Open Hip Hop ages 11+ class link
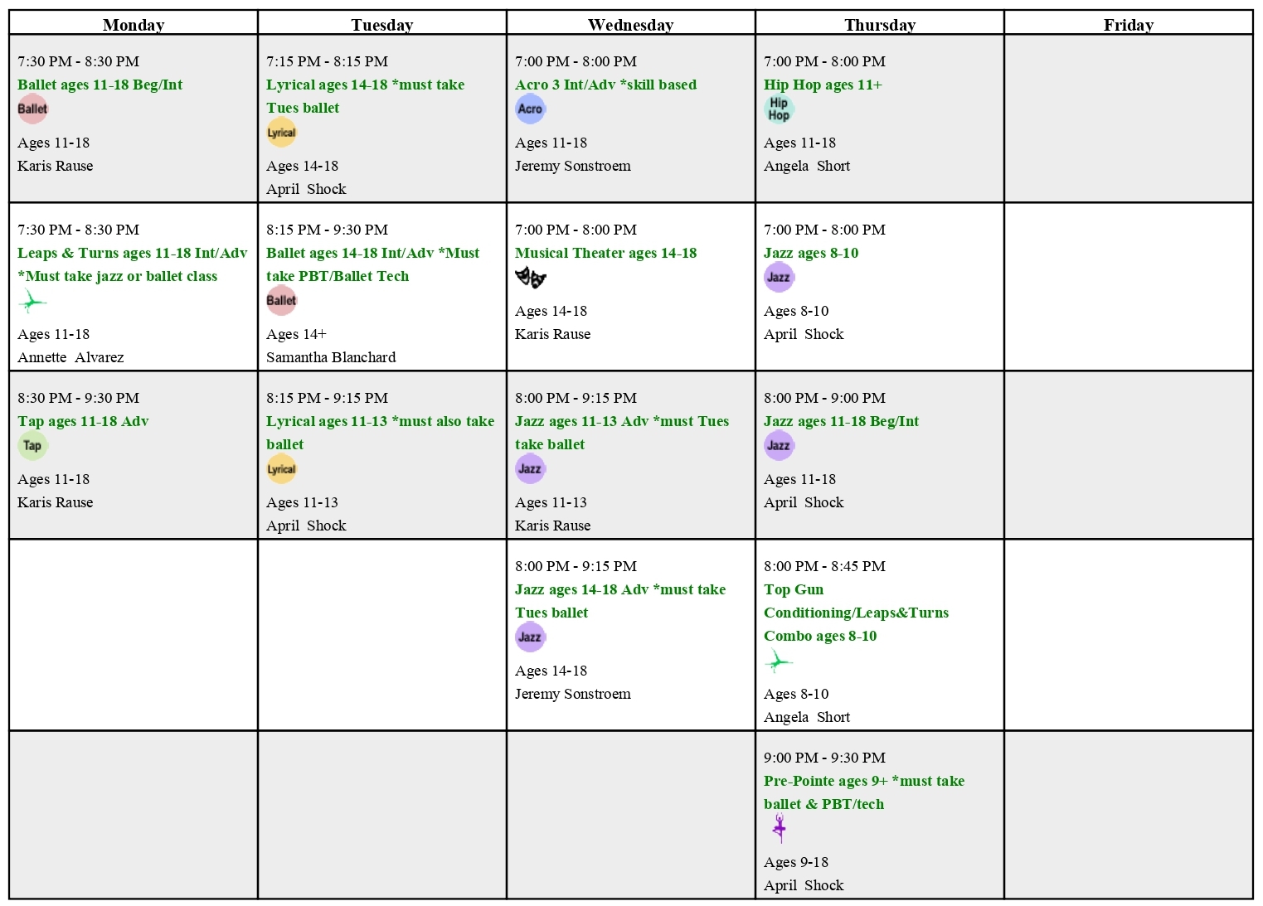 coord(823,85)
